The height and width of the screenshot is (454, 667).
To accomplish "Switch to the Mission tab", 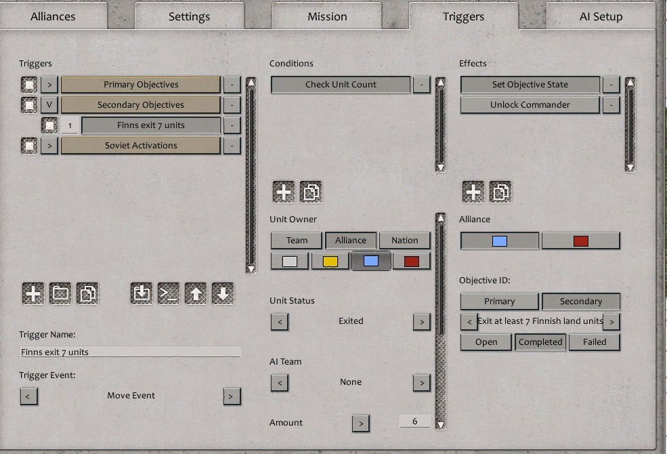I will 327,16.
